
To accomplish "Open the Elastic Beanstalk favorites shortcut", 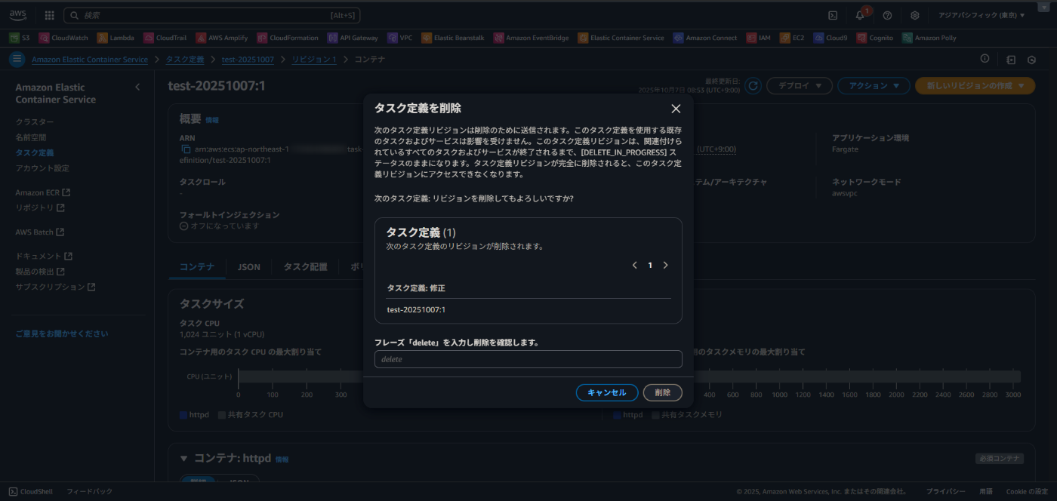I will point(453,38).
